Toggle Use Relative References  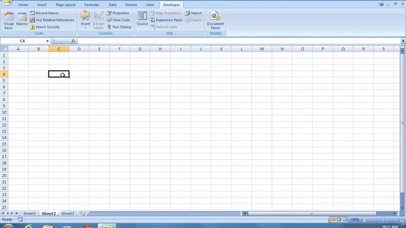[52, 20]
